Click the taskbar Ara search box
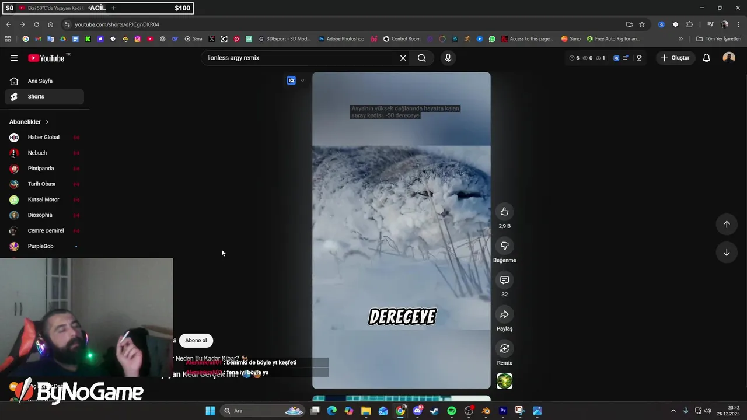The image size is (747, 420). 262,411
